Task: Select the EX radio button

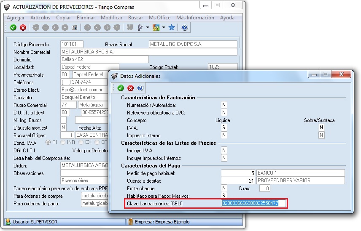Action: click(81, 142)
